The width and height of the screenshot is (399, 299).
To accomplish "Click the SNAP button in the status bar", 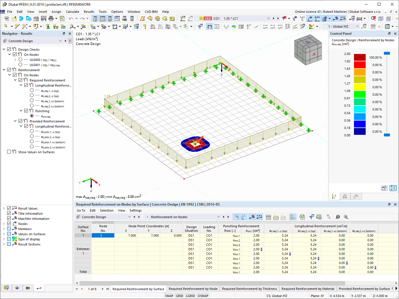I will click(169, 296).
